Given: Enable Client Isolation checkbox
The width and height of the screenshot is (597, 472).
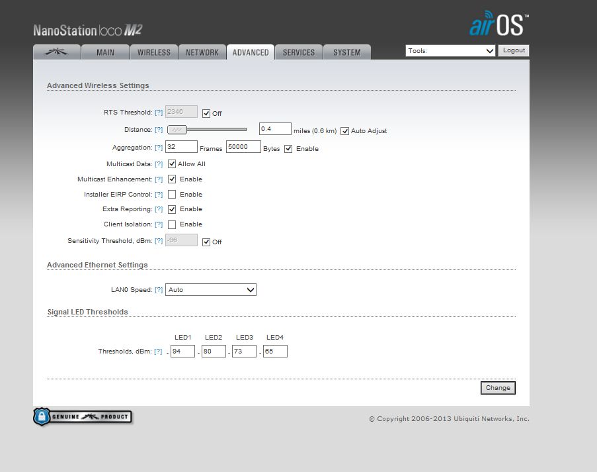Looking at the screenshot, I should [x=172, y=224].
